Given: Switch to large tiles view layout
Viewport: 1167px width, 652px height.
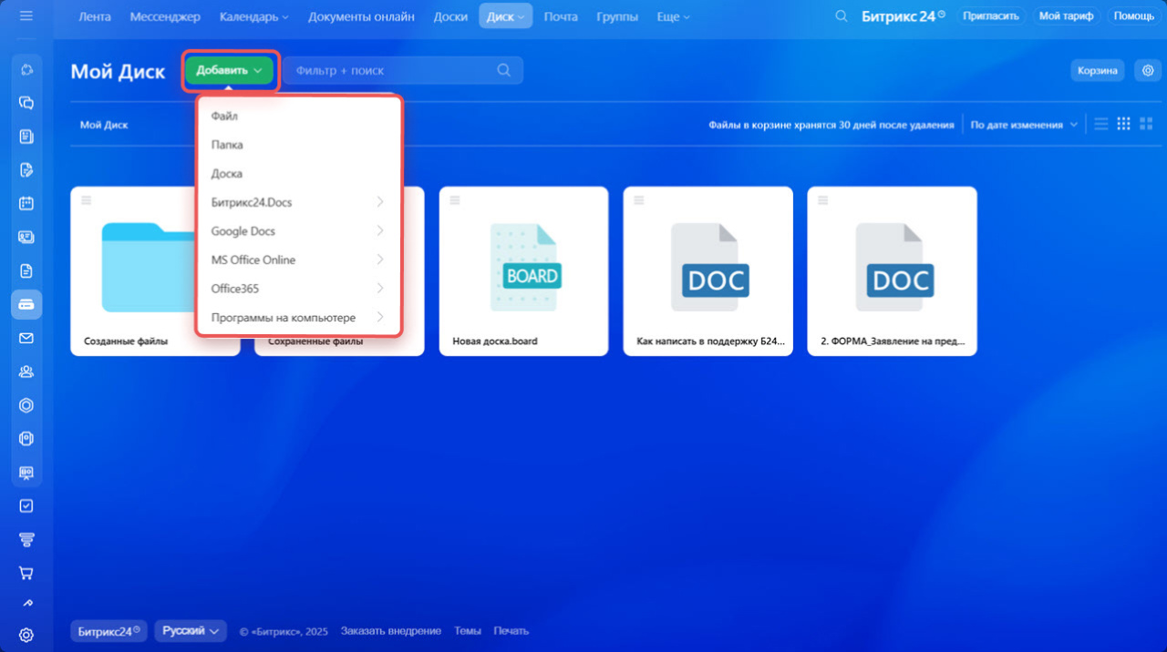Looking at the screenshot, I should [x=1146, y=124].
